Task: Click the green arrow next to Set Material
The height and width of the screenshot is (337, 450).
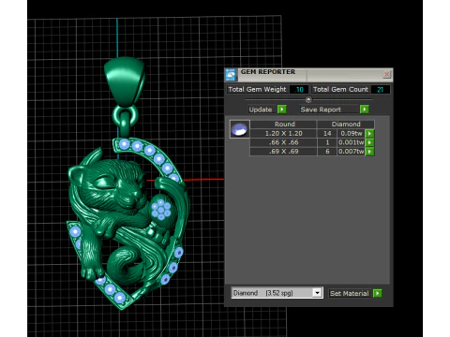Action: 377,293
